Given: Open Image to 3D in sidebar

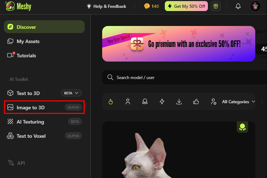Looking at the screenshot, I should [x=44, y=108].
